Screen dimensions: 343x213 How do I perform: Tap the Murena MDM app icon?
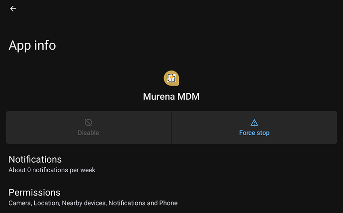tap(171, 78)
